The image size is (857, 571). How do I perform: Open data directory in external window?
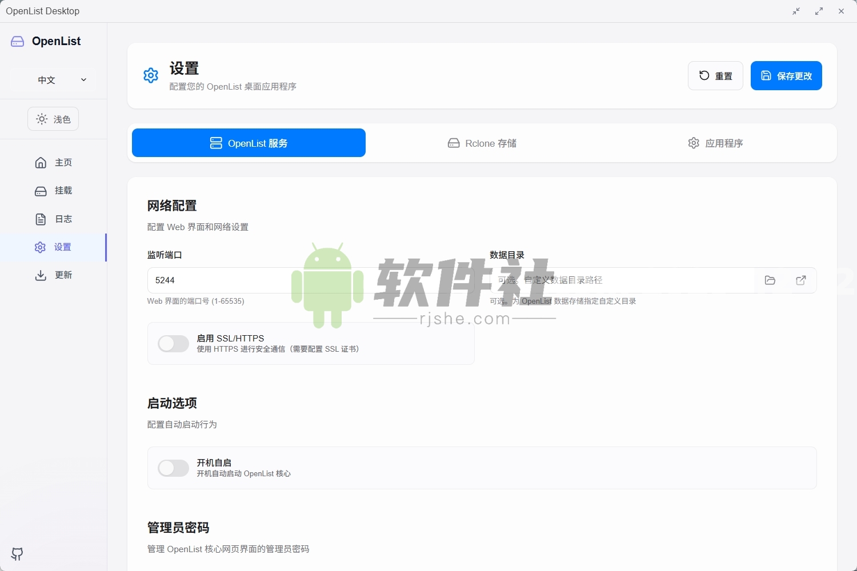tap(801, 280)
